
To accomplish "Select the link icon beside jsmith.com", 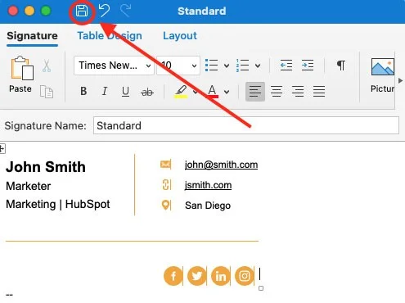I will click(166, 185).
